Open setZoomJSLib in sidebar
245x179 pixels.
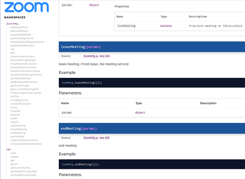pos(19,27)
